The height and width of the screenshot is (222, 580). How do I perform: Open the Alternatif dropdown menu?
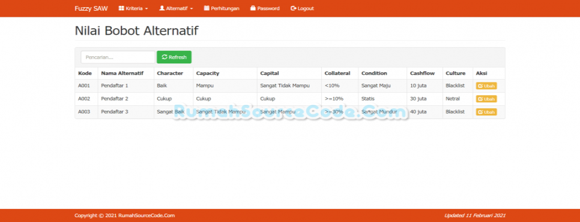176,8
